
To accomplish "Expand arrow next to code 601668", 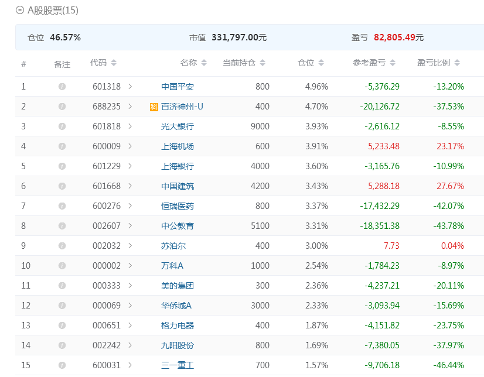I will (x=130, y=186).
